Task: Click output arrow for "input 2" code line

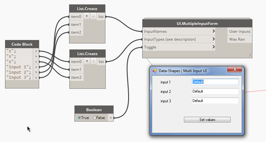Action: click(36, 72)
